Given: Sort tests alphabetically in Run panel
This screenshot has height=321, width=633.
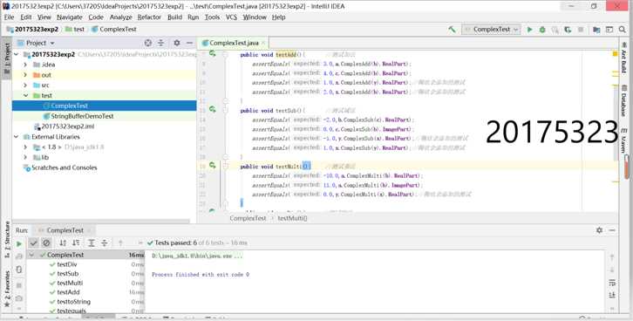Looking at the screenshot, I should coord(63,242).
